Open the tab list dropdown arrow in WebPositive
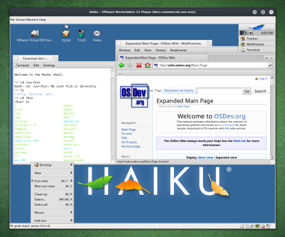This screenshot has height=237, width=285. click(x=271, y=58)
